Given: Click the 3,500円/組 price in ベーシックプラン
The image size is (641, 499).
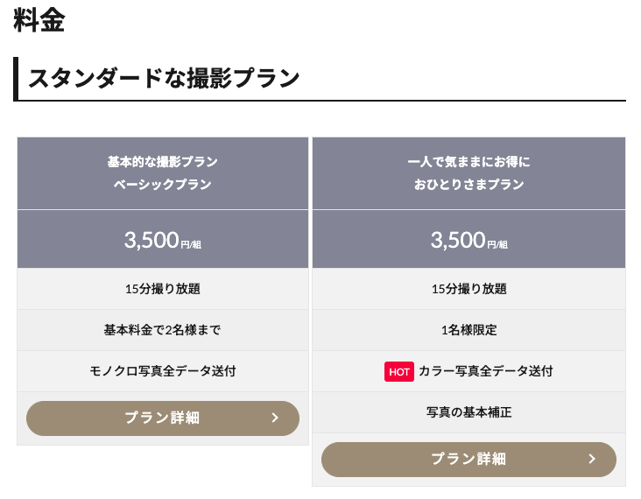Looking at the screenshot, I should (x=163, y=240).
